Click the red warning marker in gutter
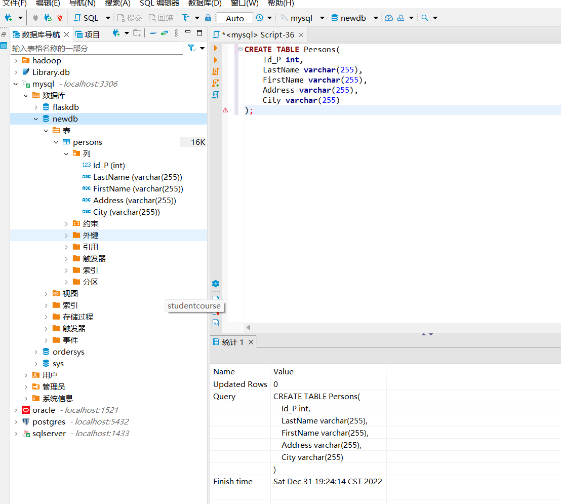This screenshot has height=504, width=561. (x=225, y=110)
